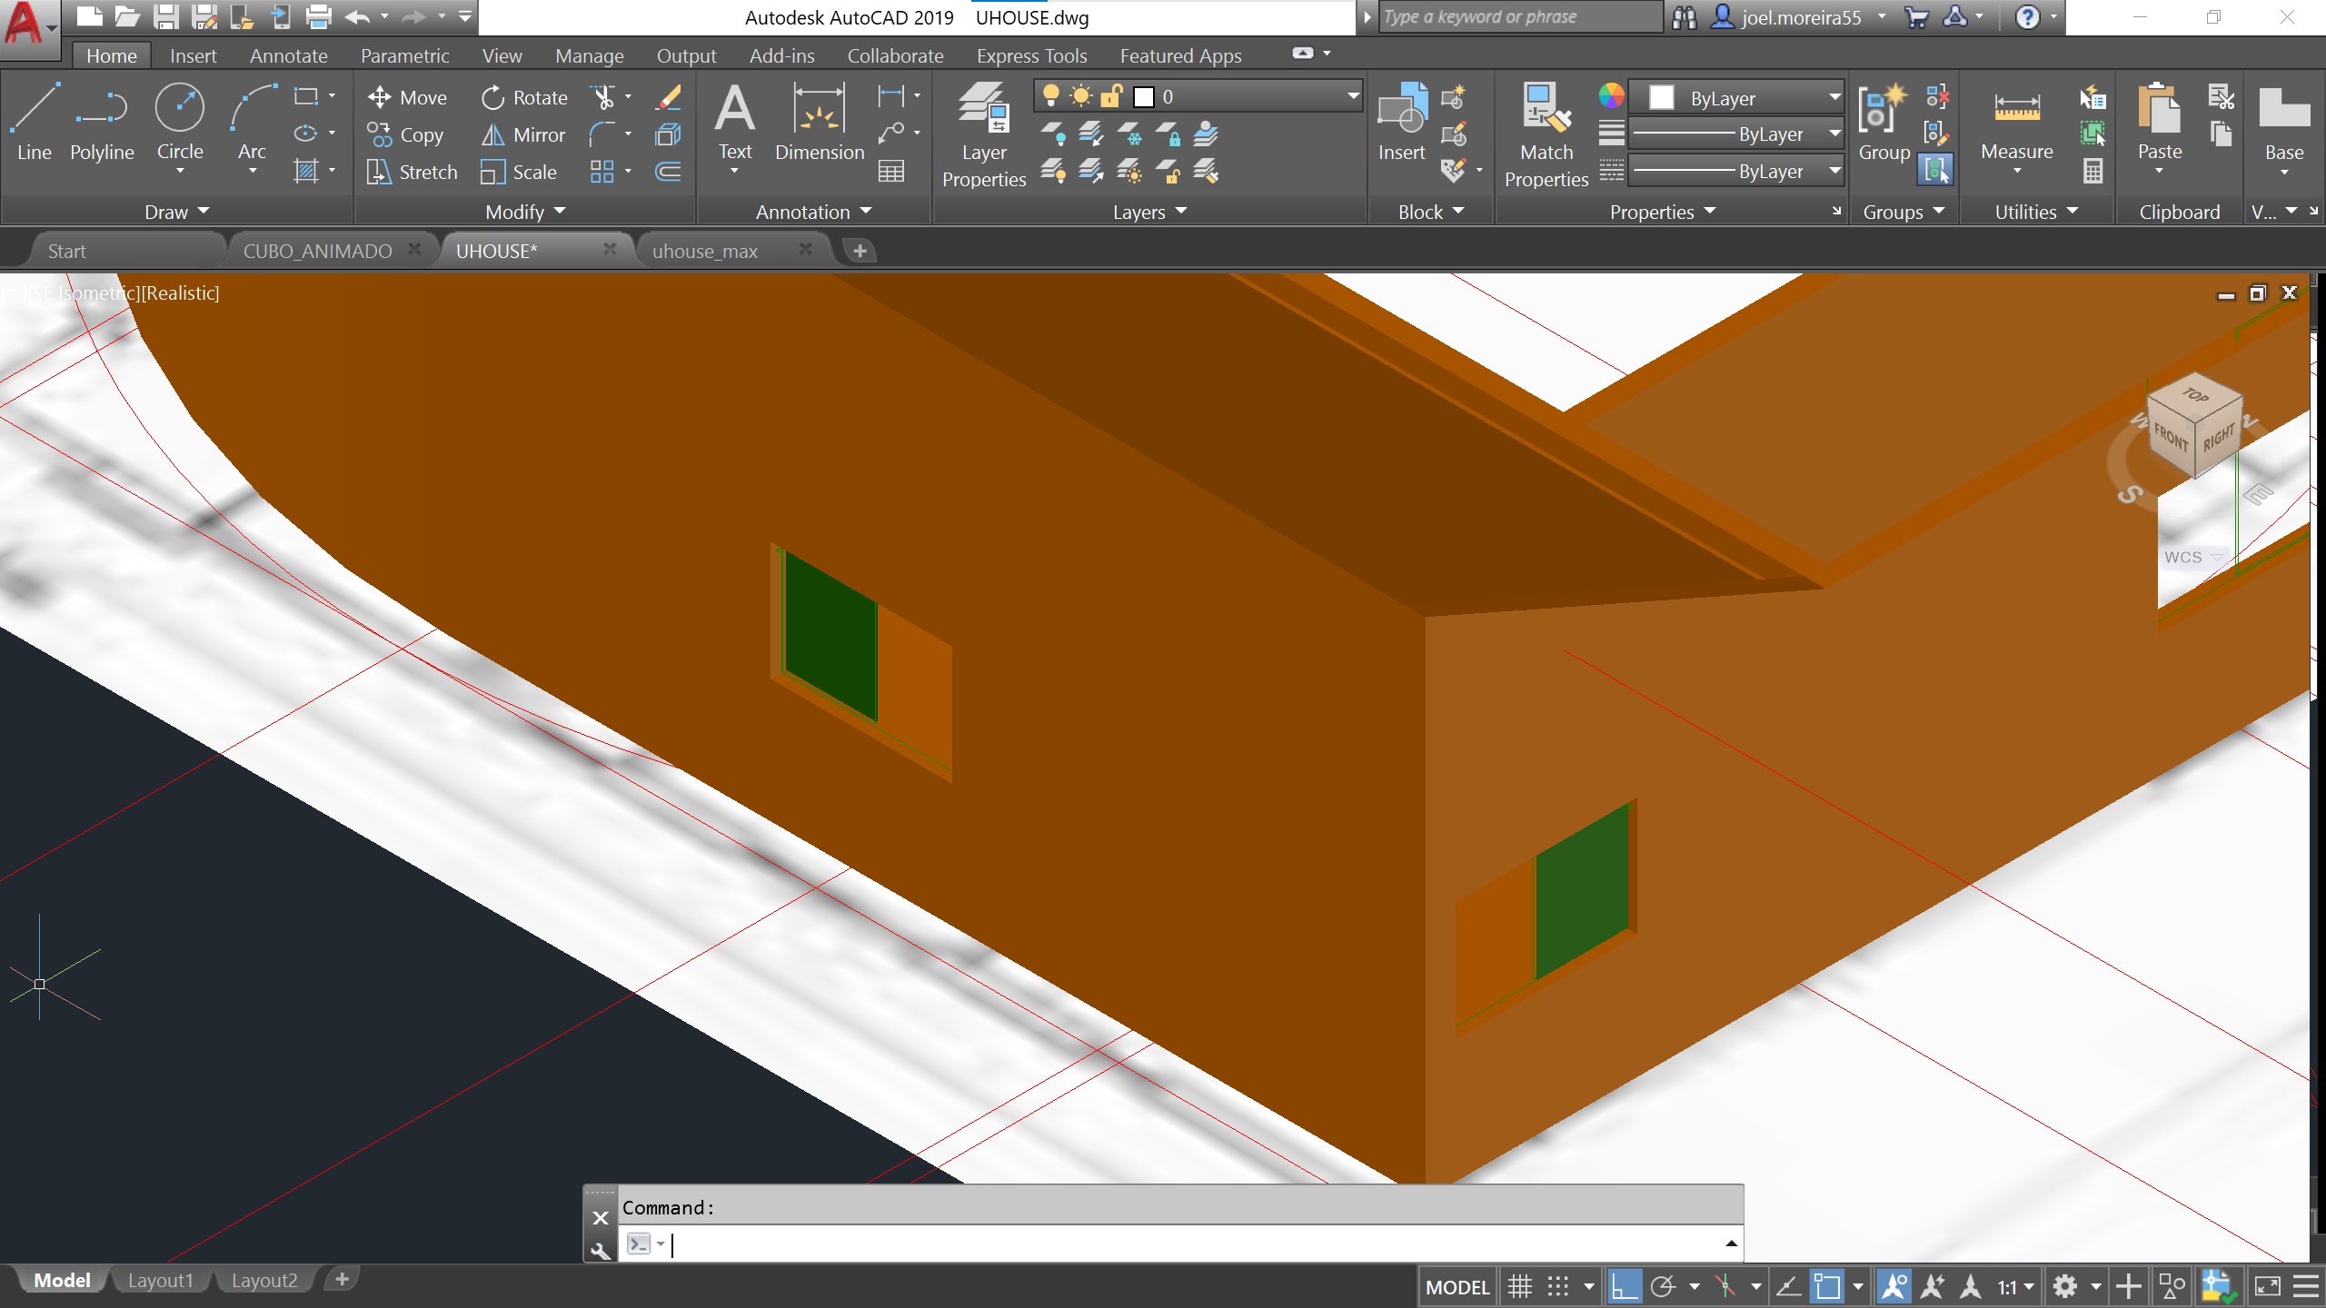The height and width of the screenshot is (1308, 2326).
Task: Click the Rotate tool
Action: point(524,97)
